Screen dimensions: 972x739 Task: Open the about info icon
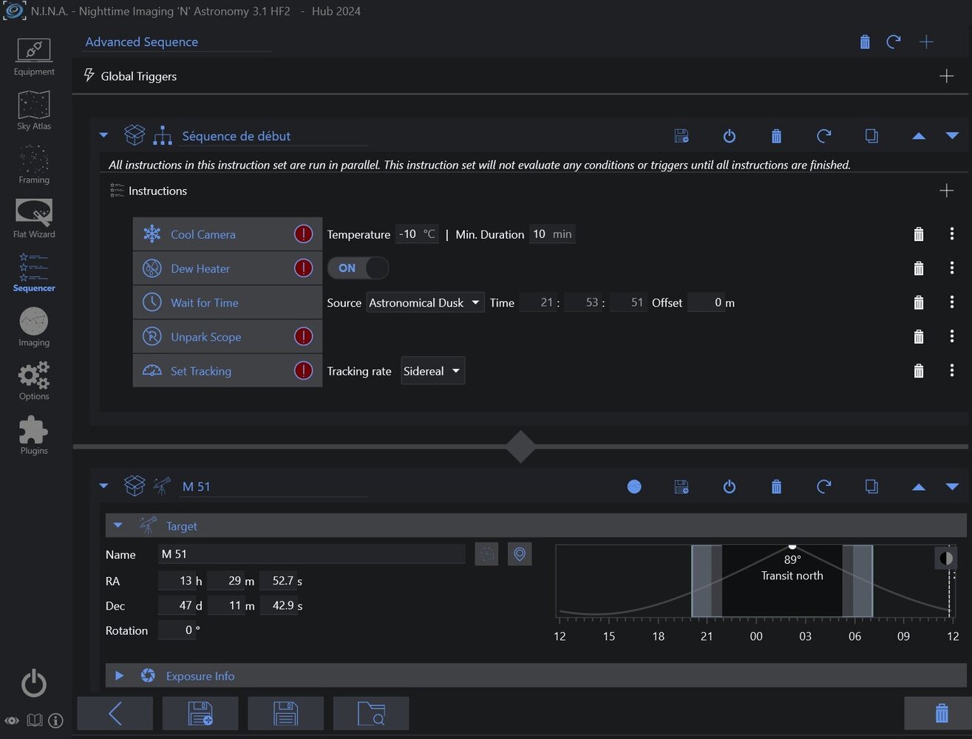point(55,721)
